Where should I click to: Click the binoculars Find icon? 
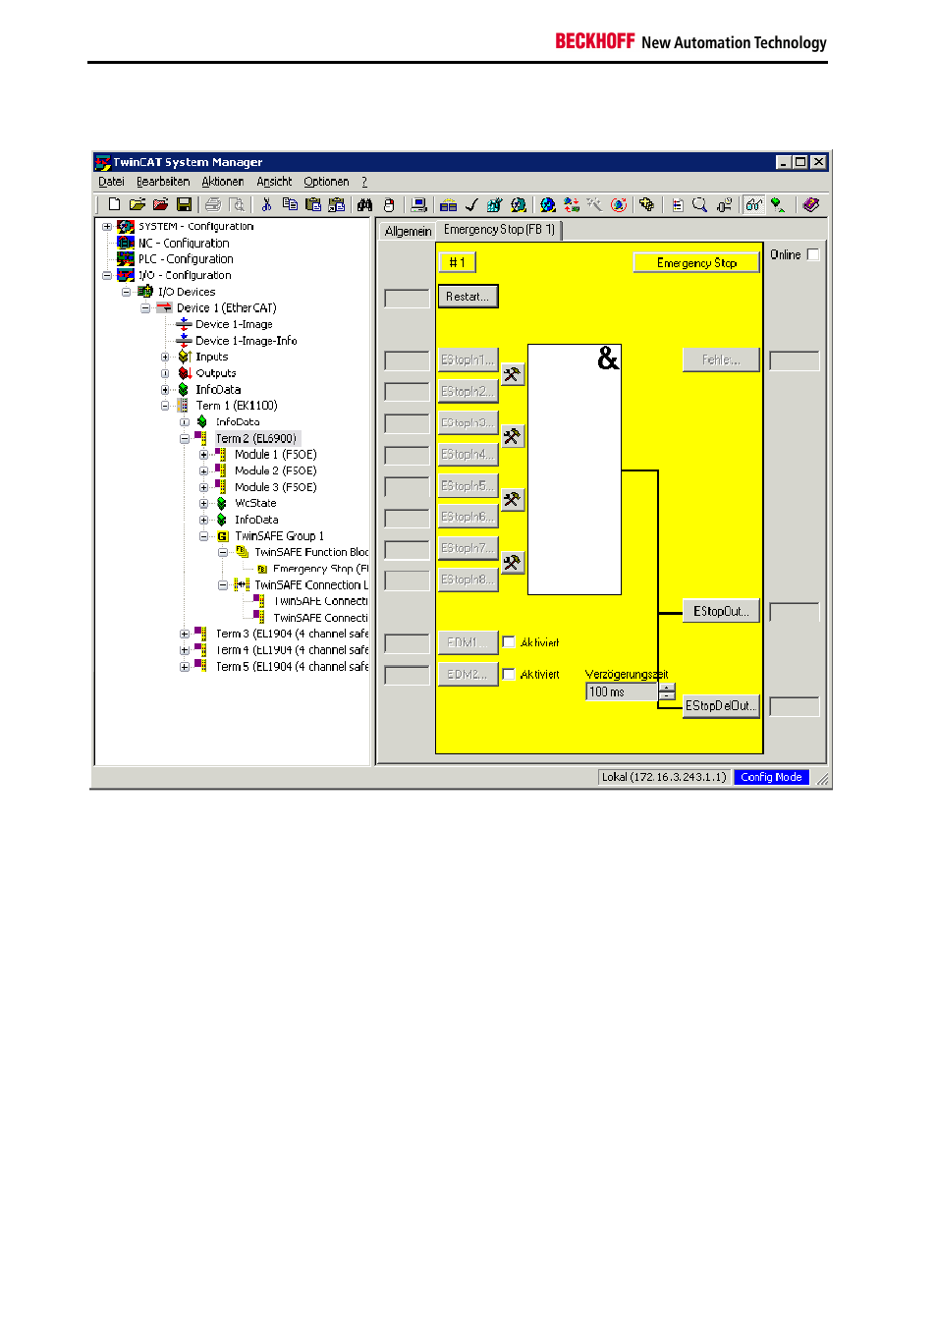[364, 204]
